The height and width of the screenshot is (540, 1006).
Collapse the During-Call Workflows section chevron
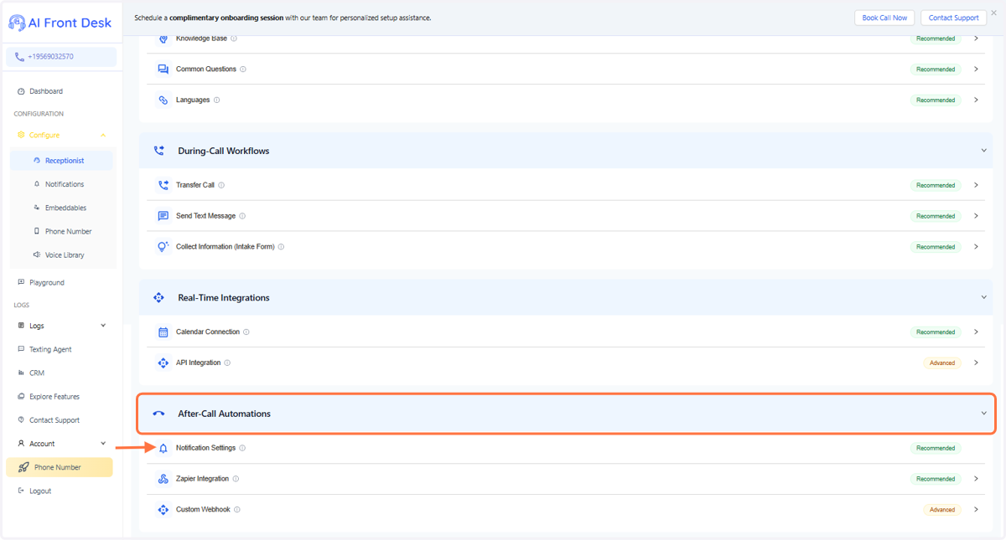click(x=984, y=151)
